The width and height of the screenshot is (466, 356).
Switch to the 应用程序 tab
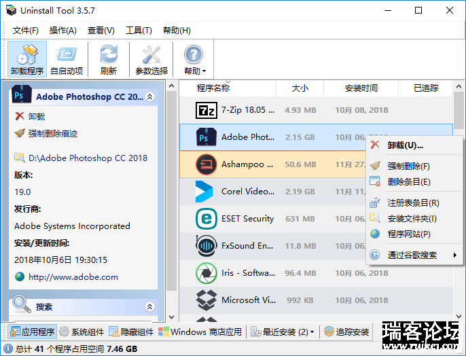pyautogui.click(x=33, y=332)
